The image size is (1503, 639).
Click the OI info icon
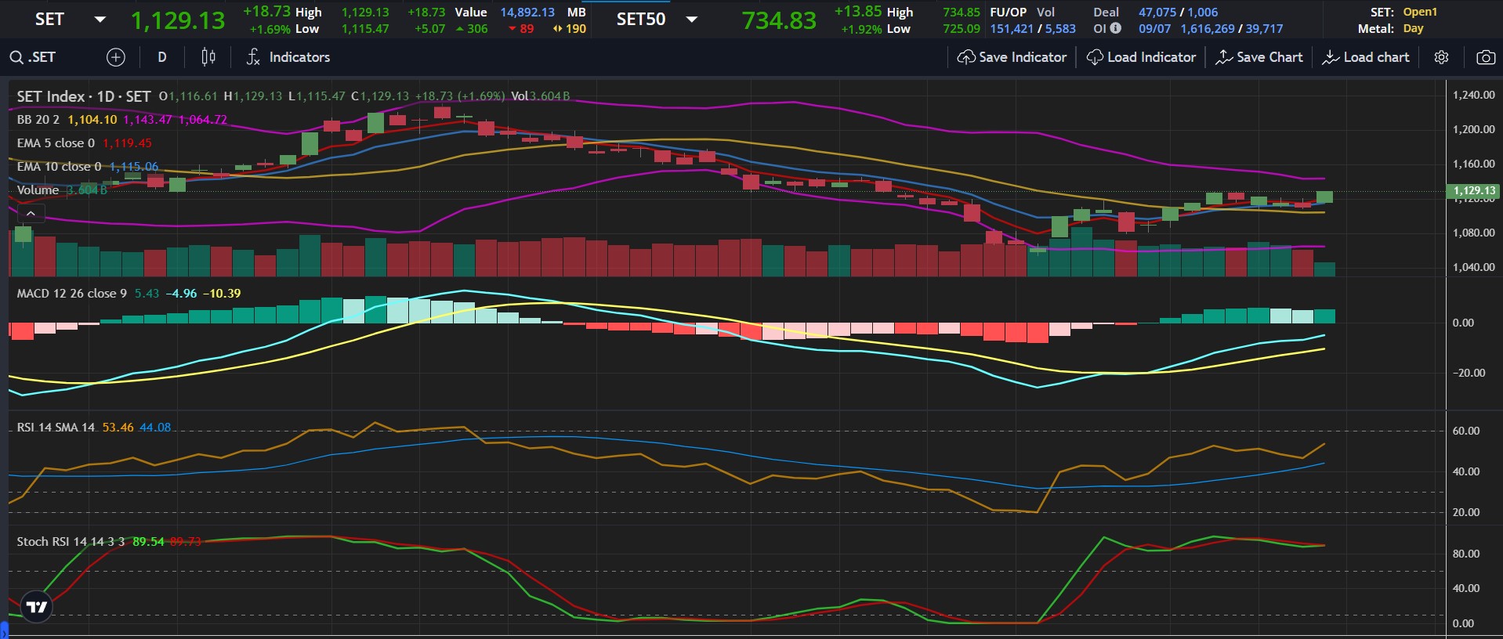[1115, 28]
